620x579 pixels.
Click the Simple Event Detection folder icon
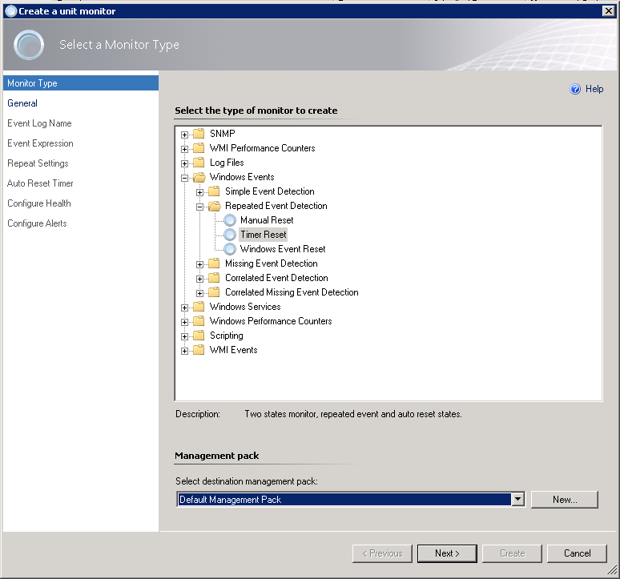(x=214, y=191)
